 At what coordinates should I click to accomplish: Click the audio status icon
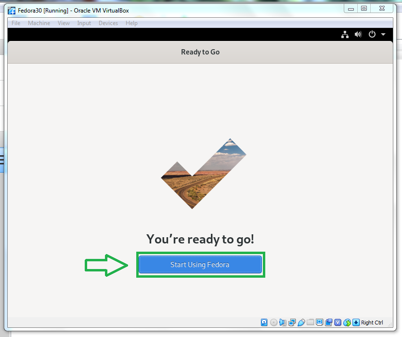(x=283, y=323)
